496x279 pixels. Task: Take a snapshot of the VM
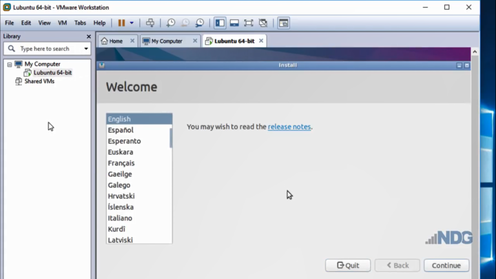[x=170, y=23]
